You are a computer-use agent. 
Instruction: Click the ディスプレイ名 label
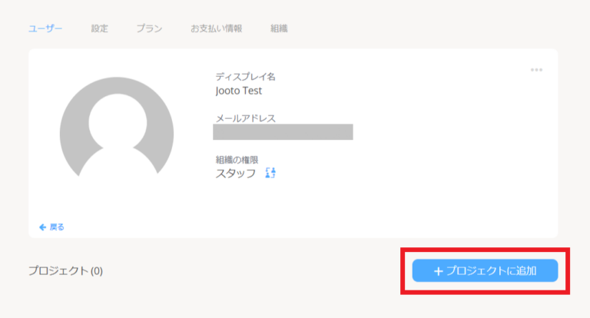pyautogui.click(x=245, y=77)
